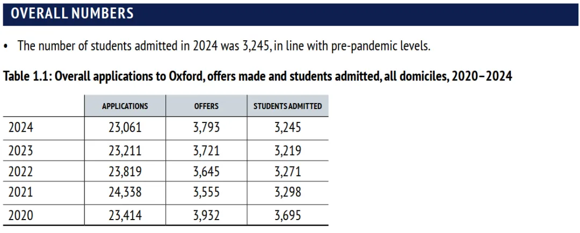The height and width of the screenshot is (233, 580).
Task: Click the 2023 row label
Action: (21, 150)
